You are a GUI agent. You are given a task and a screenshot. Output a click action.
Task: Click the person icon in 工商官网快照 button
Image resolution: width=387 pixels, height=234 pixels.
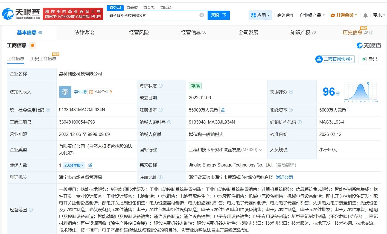[319, 59]
